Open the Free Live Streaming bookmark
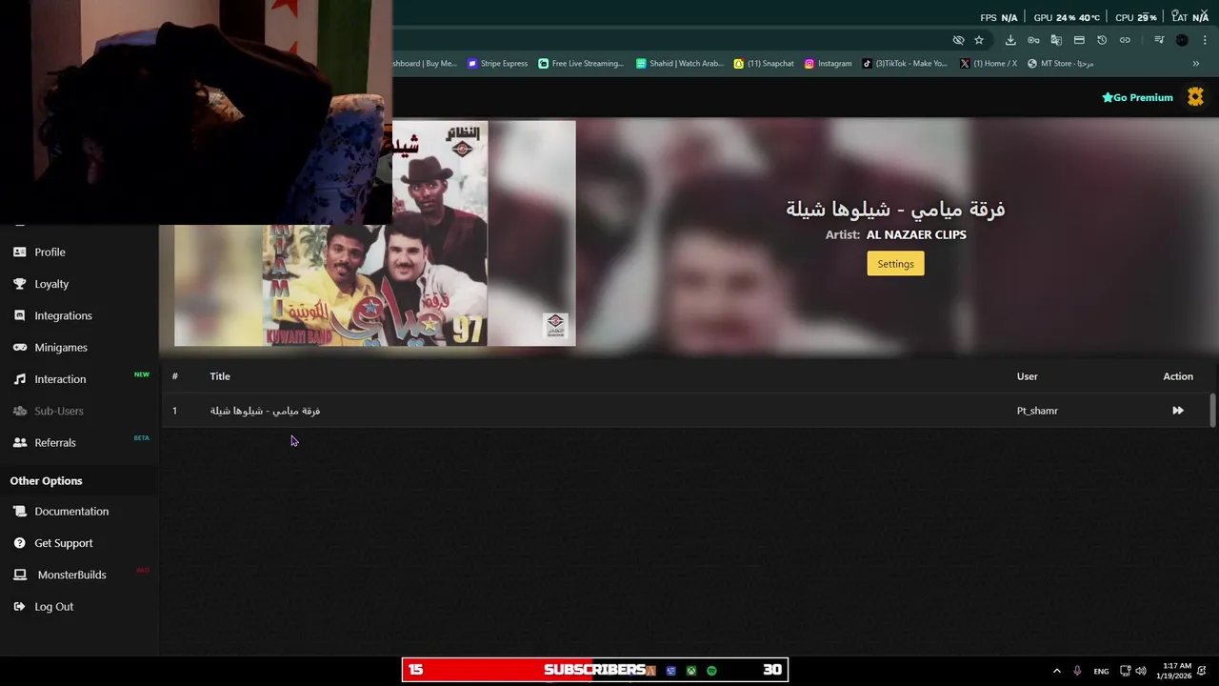The image size is (1219, 686). point(581,64)
